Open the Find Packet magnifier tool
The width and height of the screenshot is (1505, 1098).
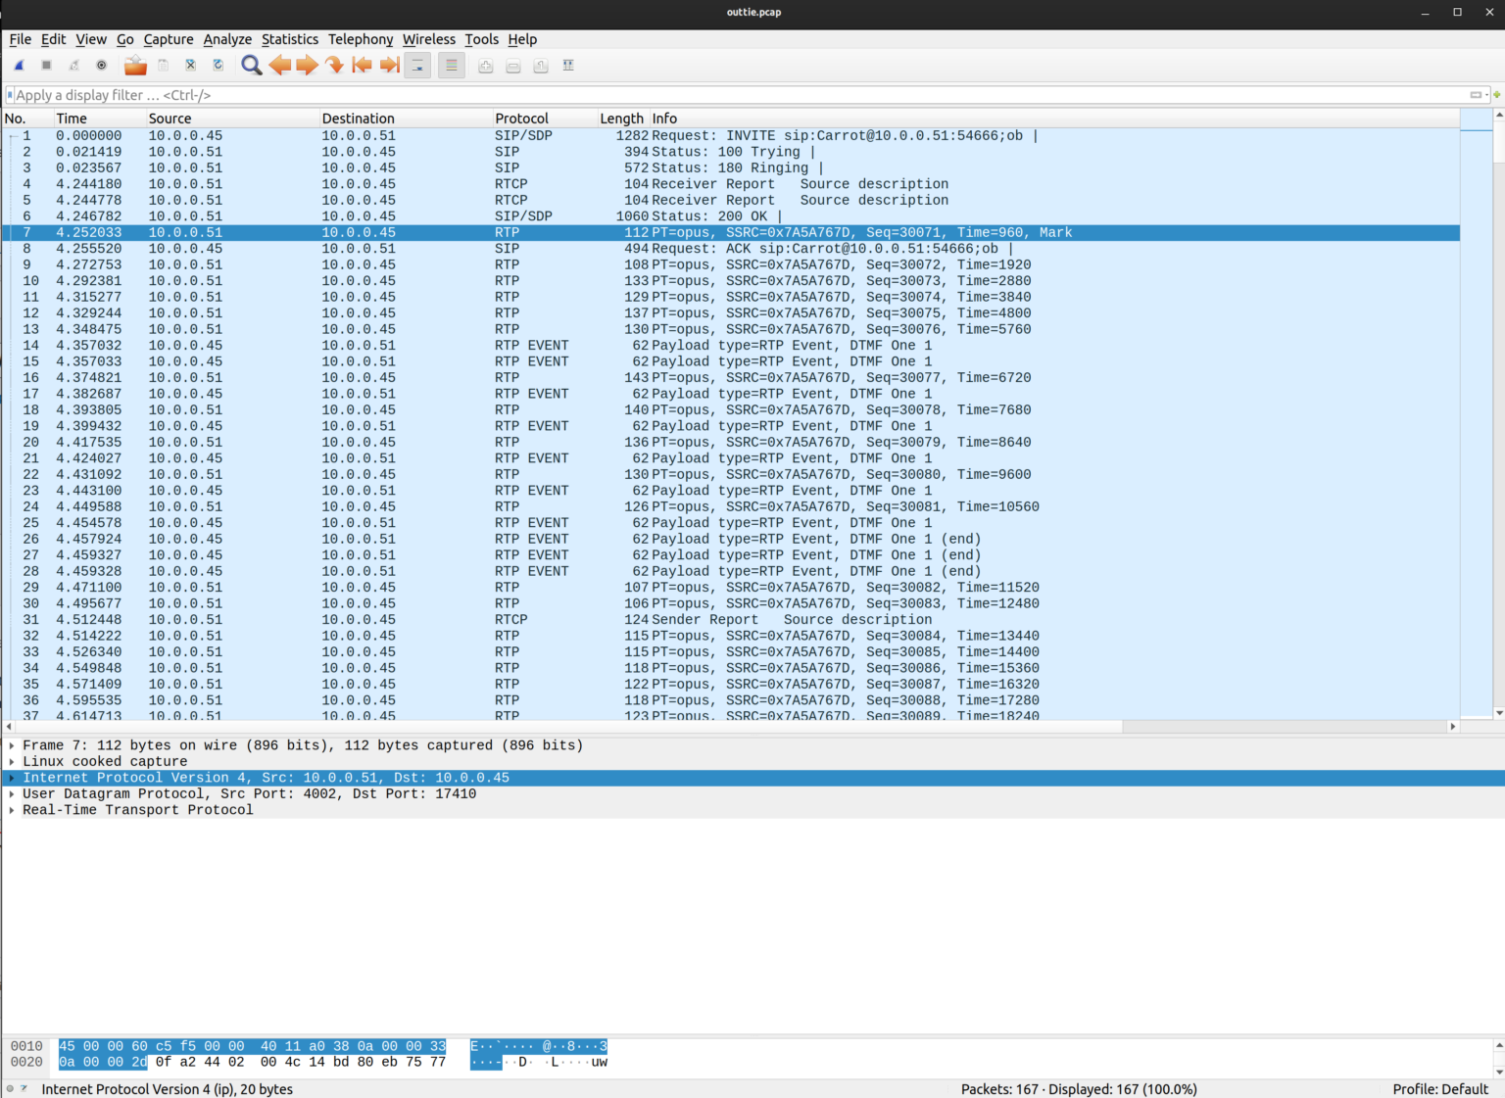pyautogui.click(x=251, y=65)
